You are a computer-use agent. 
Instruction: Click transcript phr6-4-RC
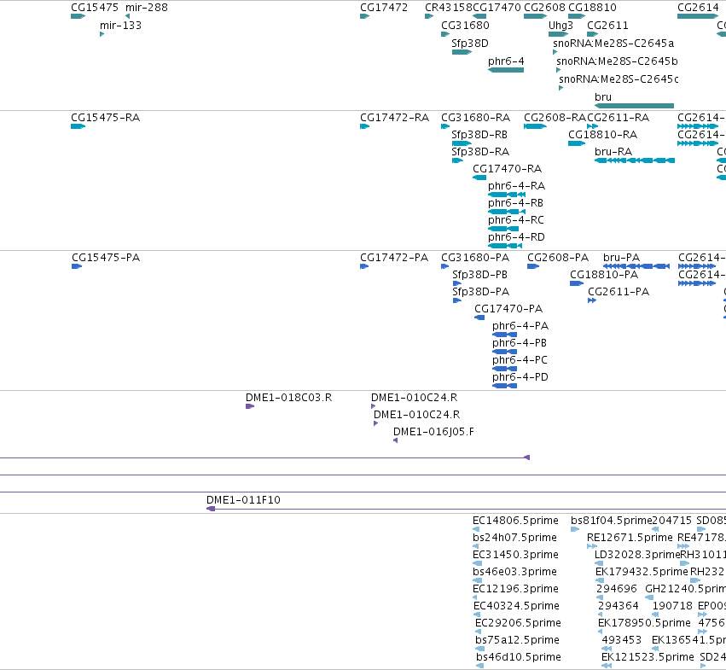click(503, 230)
